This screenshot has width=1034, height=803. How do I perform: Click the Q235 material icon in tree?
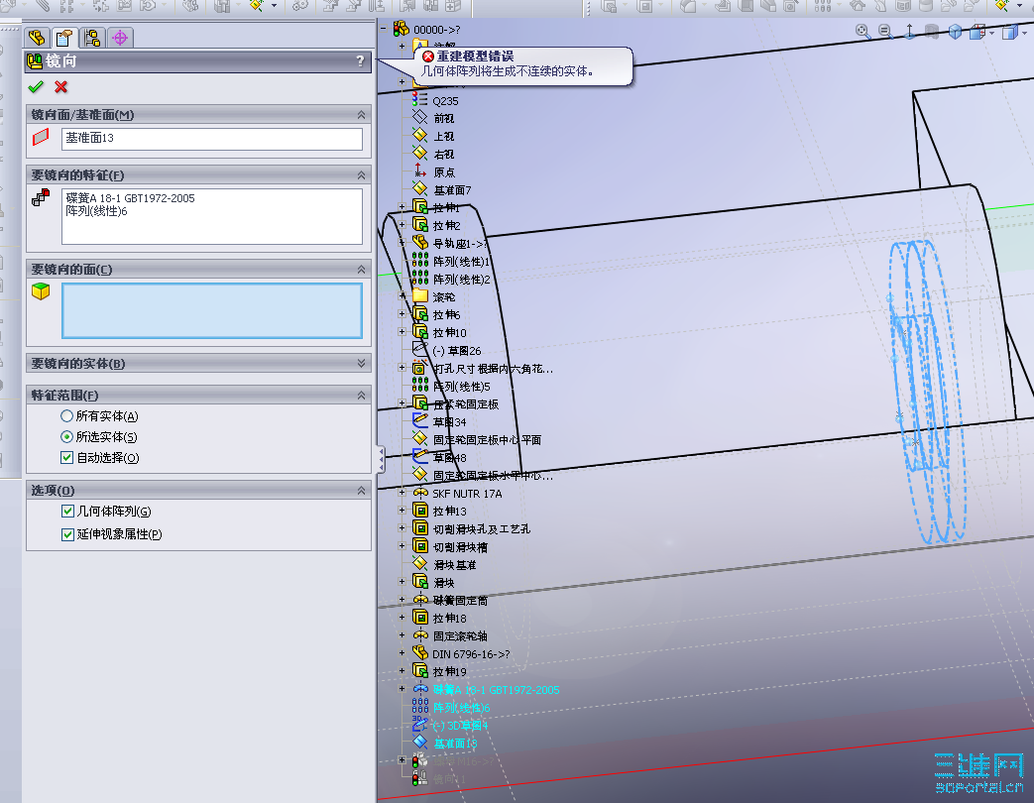click(x=420, y=100)
